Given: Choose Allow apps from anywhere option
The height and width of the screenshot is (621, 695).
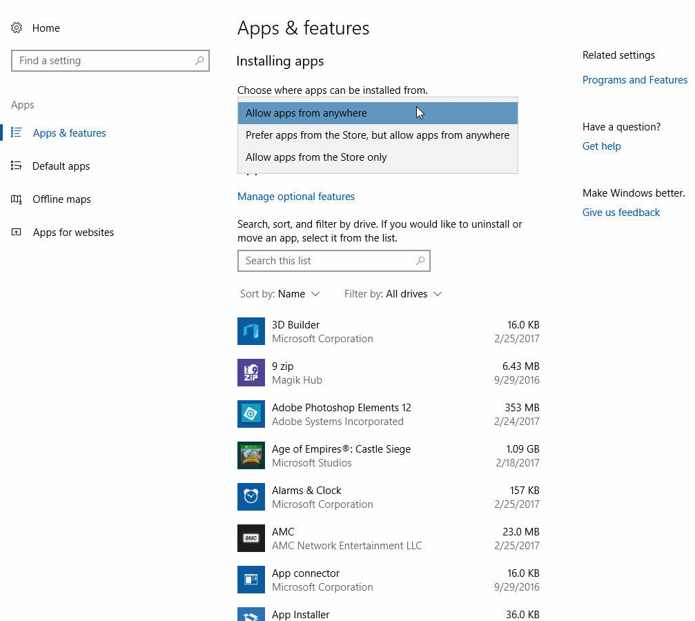Looking at the screenshot, I should (x=378, y=113).
